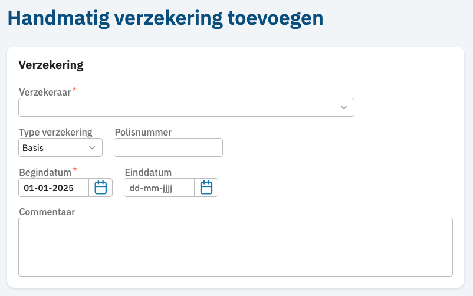Viewport: 473px width, 296px height.
Task: Click the 'Type verzekering' field label
Action: tap(55, 132)
